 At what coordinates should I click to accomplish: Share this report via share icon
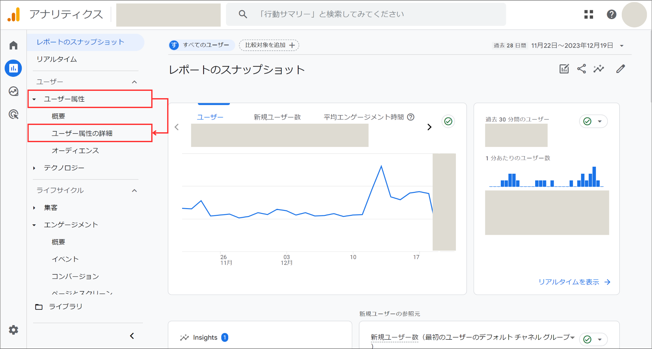pos(582,69)
